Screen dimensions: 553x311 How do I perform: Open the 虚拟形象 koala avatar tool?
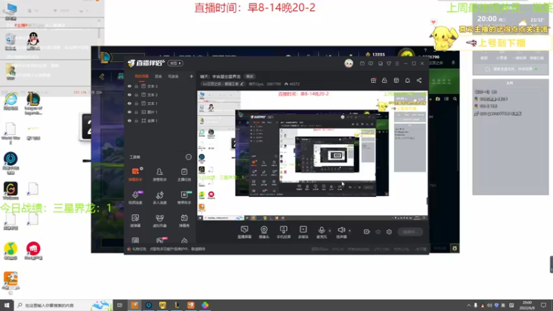(x=160, y=220)
